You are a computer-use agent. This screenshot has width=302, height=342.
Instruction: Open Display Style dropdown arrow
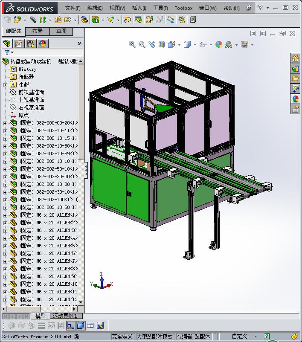pyautogui.click(x=195, y=45)
